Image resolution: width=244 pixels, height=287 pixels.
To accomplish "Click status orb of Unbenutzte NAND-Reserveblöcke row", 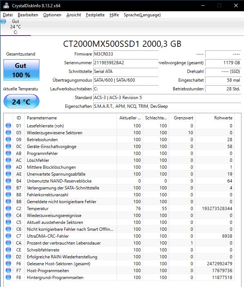I will click(x=8, y=181).
